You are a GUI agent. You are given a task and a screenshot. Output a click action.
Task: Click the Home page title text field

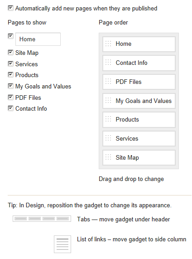38,39
